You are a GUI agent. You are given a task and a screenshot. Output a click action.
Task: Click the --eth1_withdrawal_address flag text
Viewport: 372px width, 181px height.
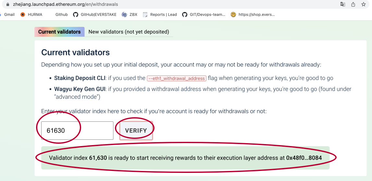click(177, 78)
